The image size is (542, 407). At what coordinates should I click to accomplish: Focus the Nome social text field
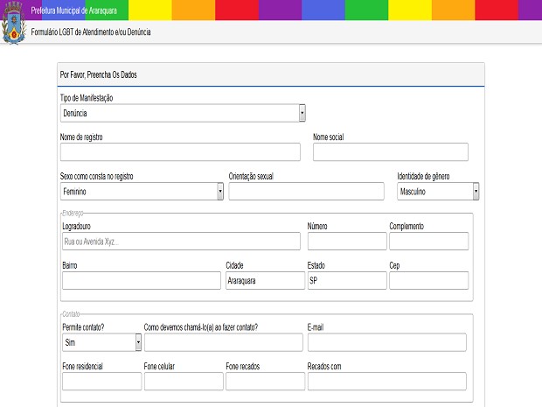[390, 152]
